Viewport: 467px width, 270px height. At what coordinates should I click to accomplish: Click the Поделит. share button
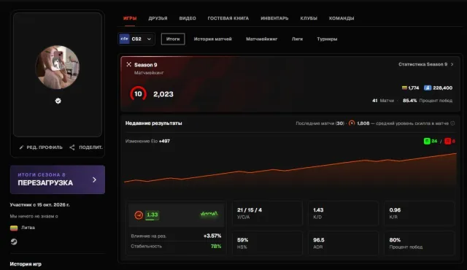click(86, 147)
